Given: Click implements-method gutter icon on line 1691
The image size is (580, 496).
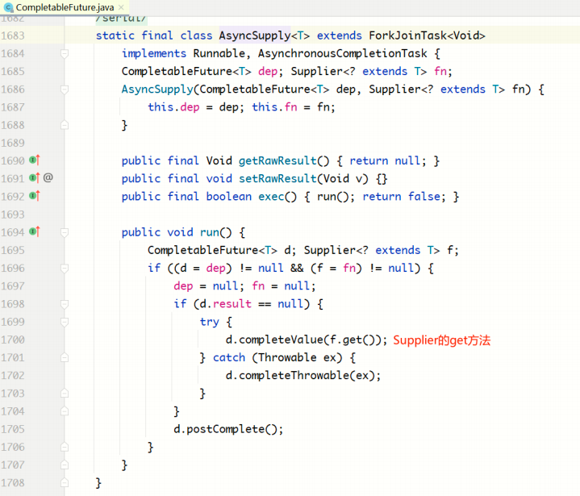Looking at the screenshot, I should point(35,178).
